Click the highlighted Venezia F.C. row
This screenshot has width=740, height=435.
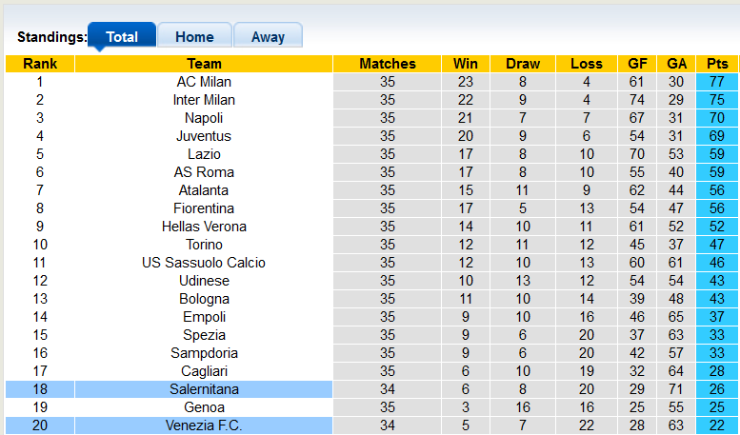coord(204,425)
